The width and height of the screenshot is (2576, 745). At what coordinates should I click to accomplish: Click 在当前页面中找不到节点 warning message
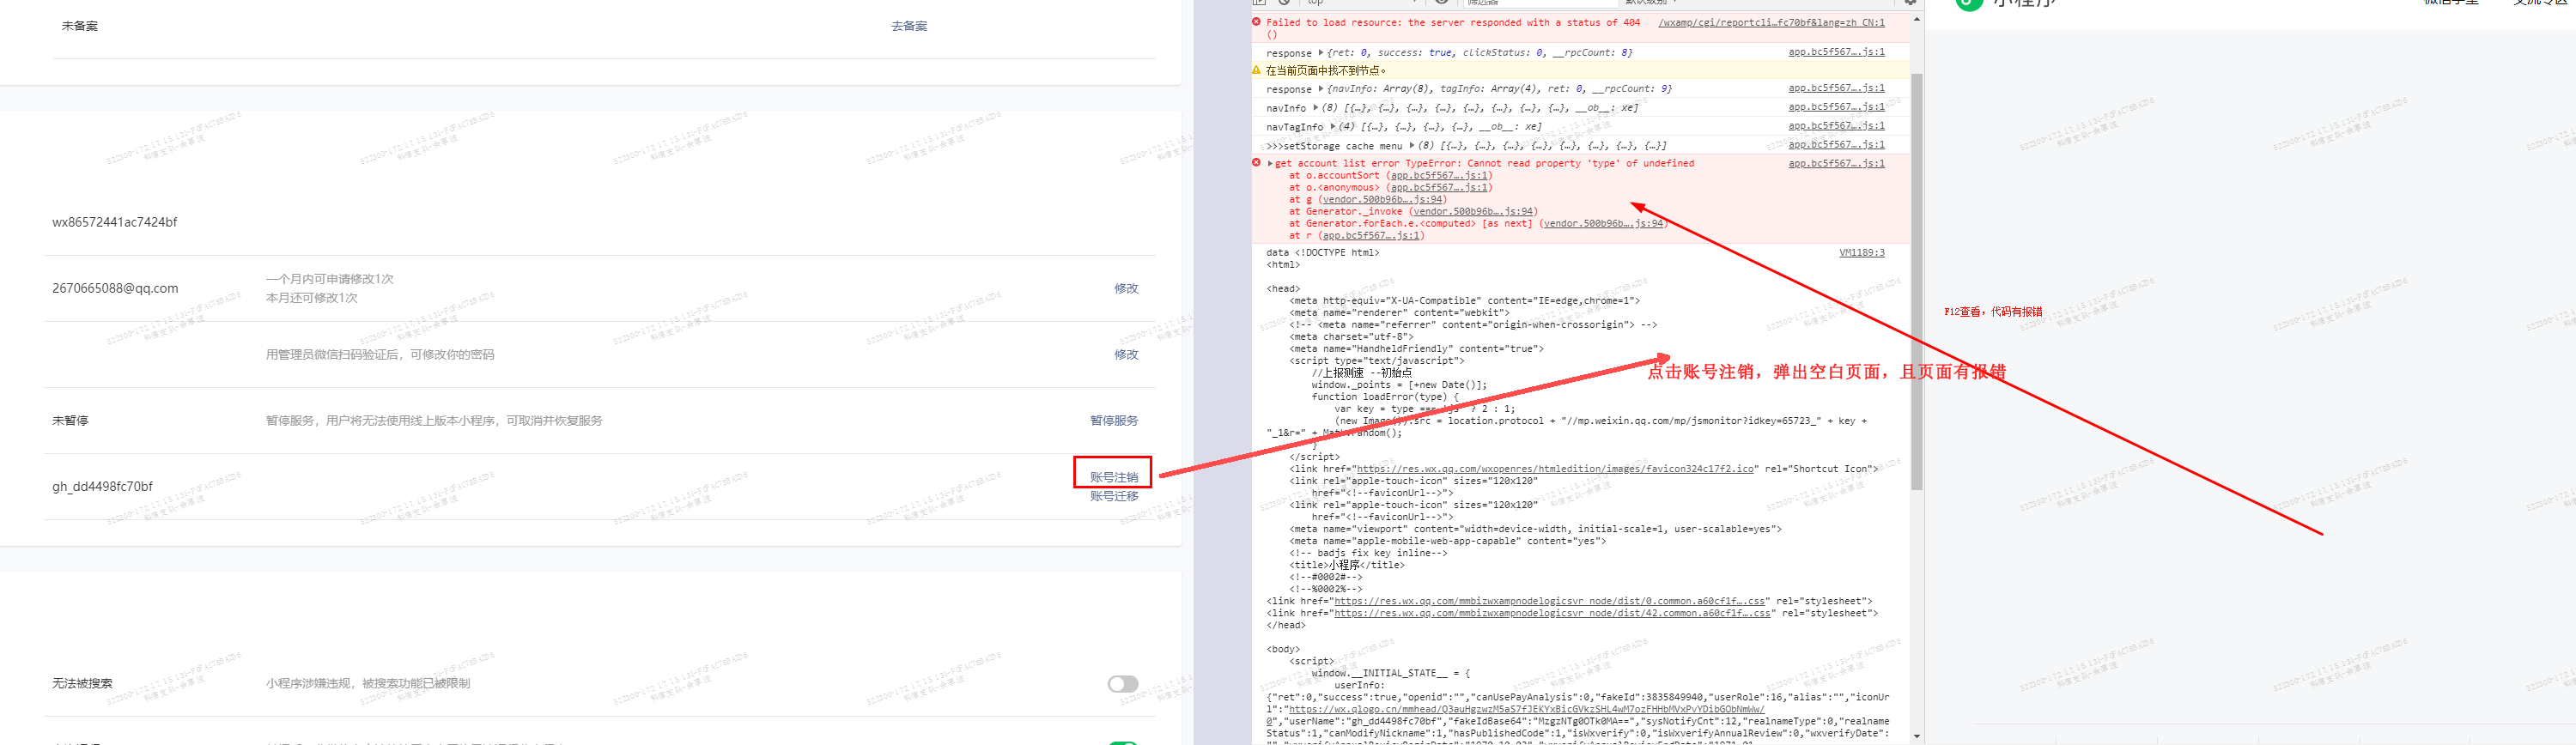tap(1325, 70)
